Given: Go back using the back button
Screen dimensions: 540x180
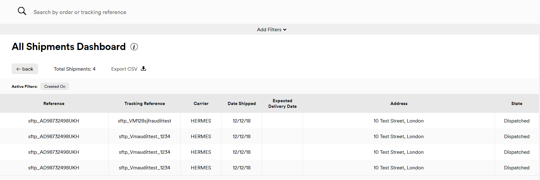Looking at the screenshot, I should click(x=25, y=69).
